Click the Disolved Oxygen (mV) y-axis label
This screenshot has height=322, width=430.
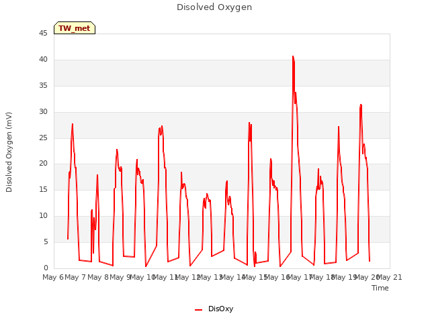pyautogui.click(x=9, y=152)
